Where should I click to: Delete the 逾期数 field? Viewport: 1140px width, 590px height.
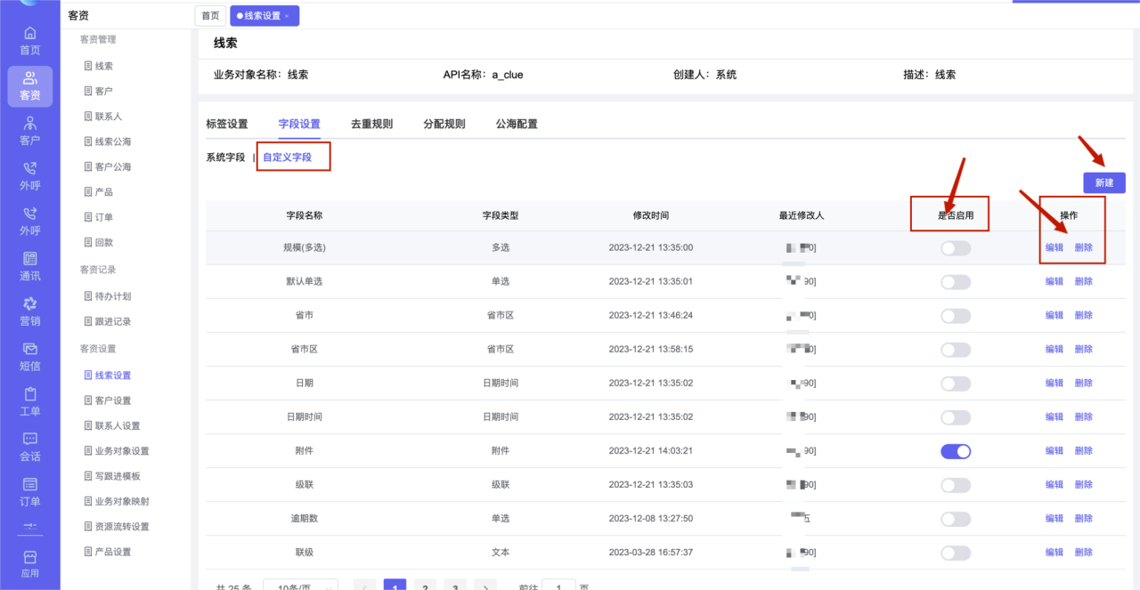point(1084,518)
